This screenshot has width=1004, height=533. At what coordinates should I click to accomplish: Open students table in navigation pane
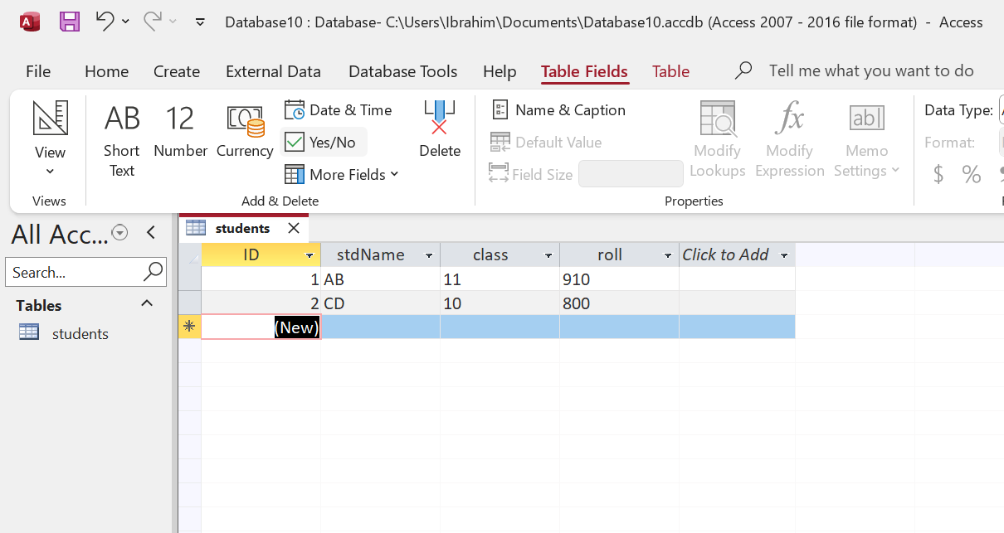click(80, 334)
